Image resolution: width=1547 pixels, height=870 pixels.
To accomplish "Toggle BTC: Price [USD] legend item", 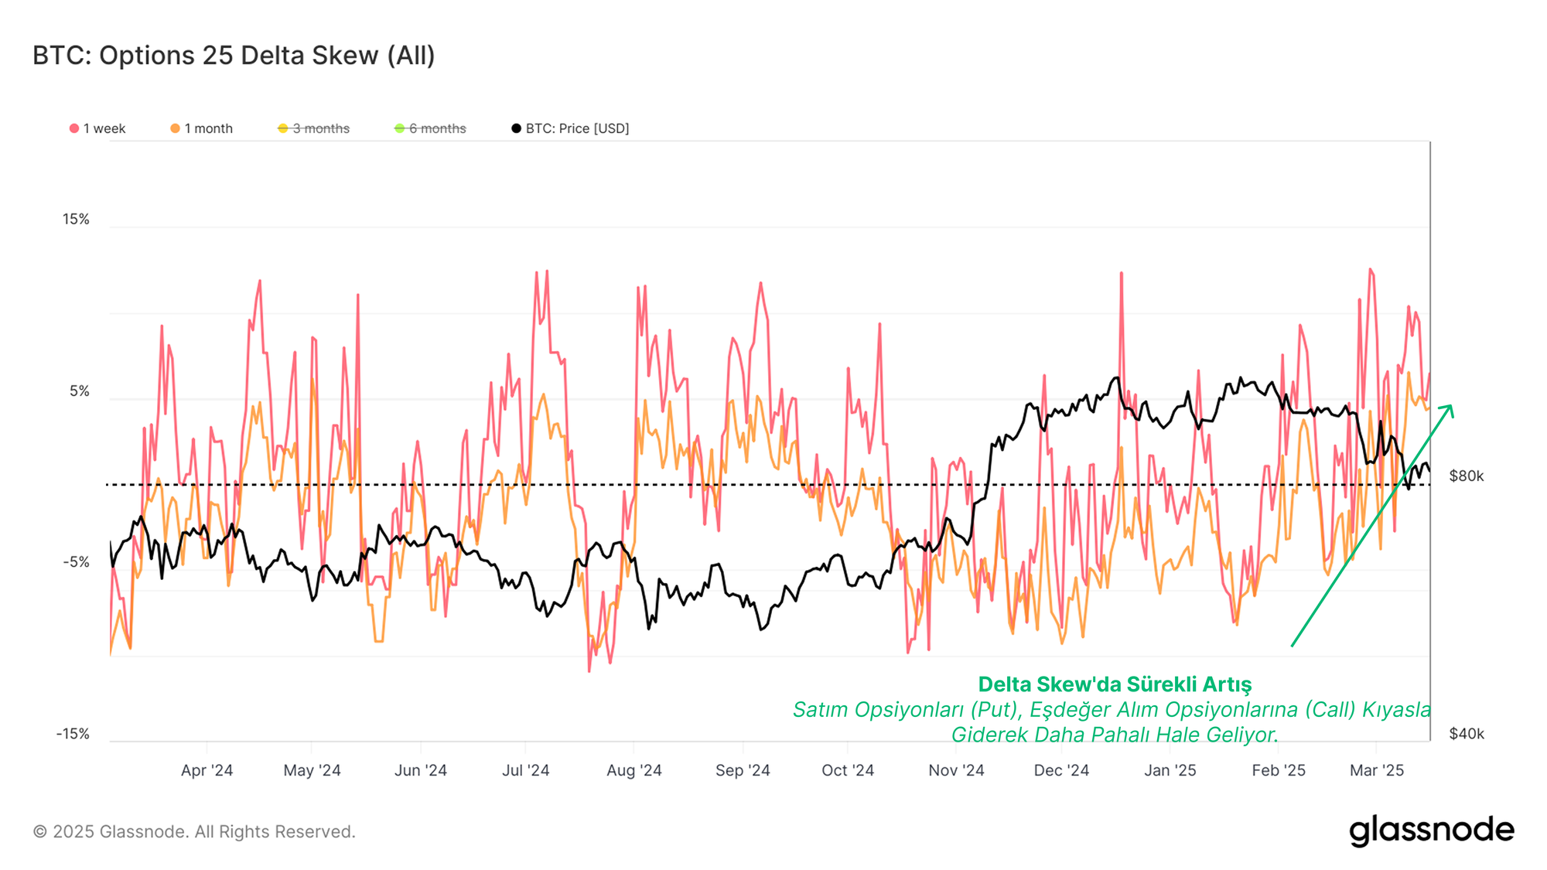I will tap(577, 128).
